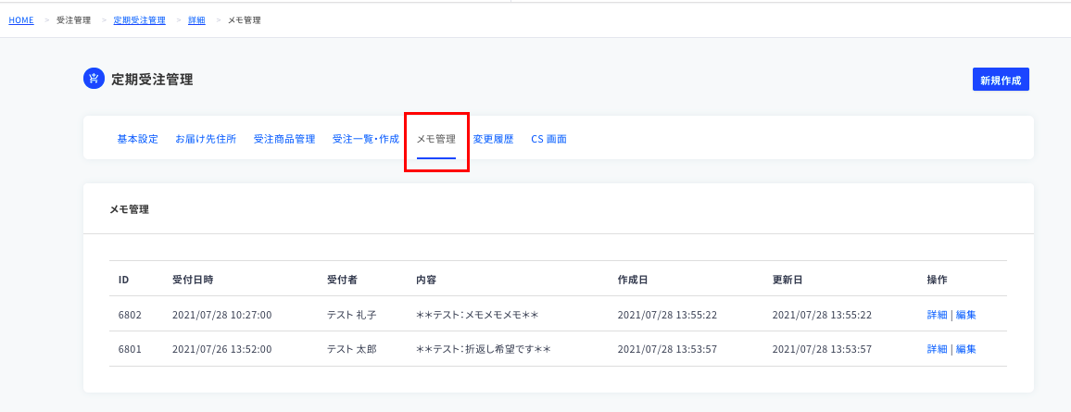Click 受付日時 2021/07/28 10:27:00
This screenshot has height=412, width=1071.
coord(222,315)
